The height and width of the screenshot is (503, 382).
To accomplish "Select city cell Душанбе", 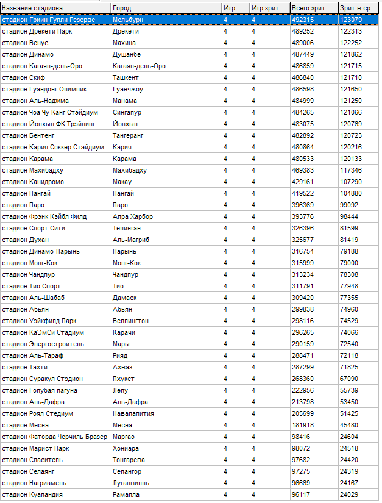I will (x=127, y=54).
